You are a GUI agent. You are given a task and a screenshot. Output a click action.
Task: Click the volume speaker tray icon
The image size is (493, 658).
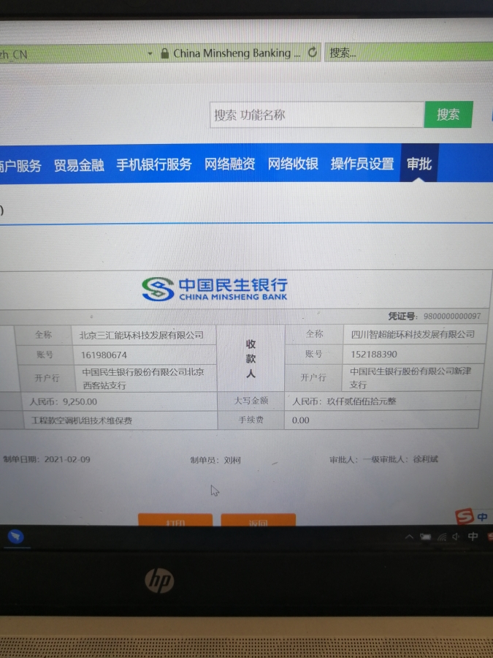pyautogui.click(x=456, y=537)
